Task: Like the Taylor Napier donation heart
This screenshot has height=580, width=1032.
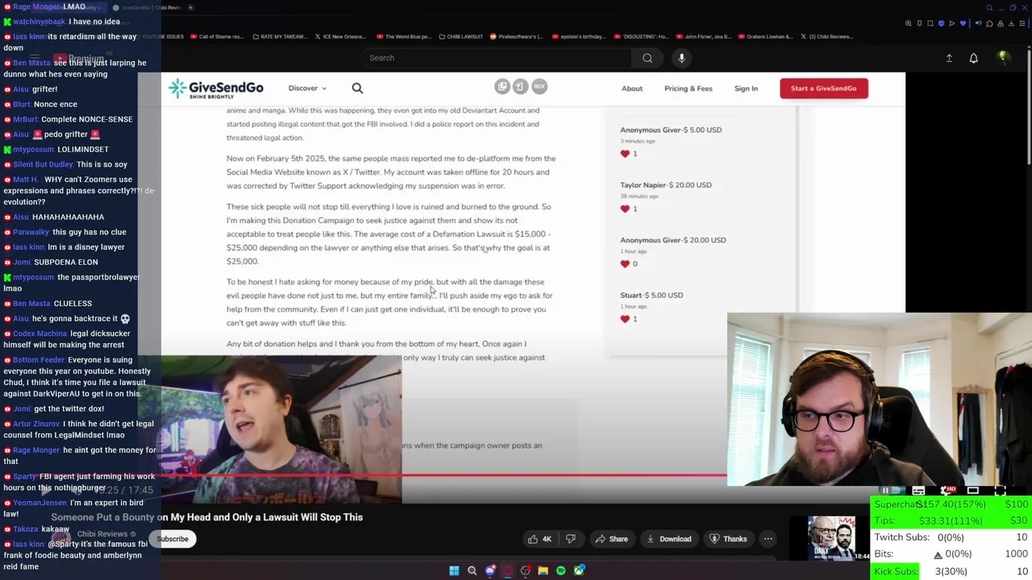Action: (x=625, y=209)
